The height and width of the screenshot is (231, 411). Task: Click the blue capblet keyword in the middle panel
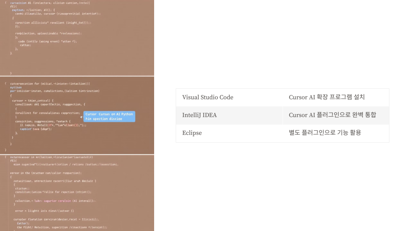26,129
